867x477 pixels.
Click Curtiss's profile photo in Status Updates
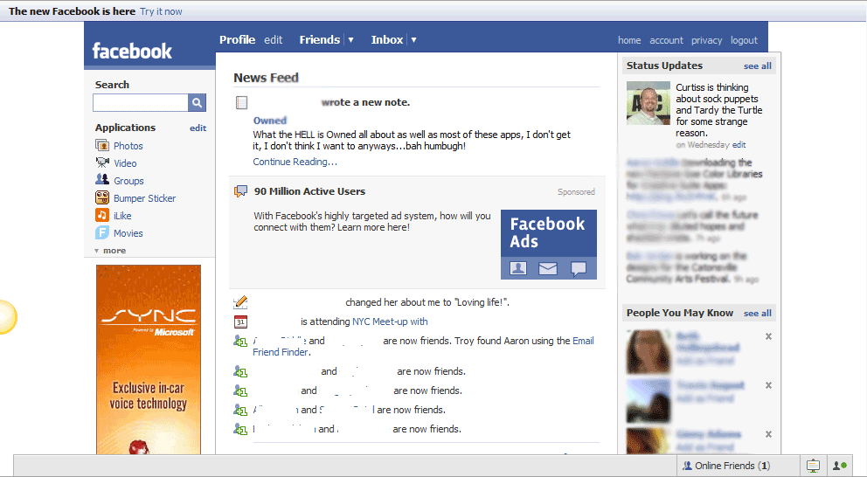click(648, 103)
